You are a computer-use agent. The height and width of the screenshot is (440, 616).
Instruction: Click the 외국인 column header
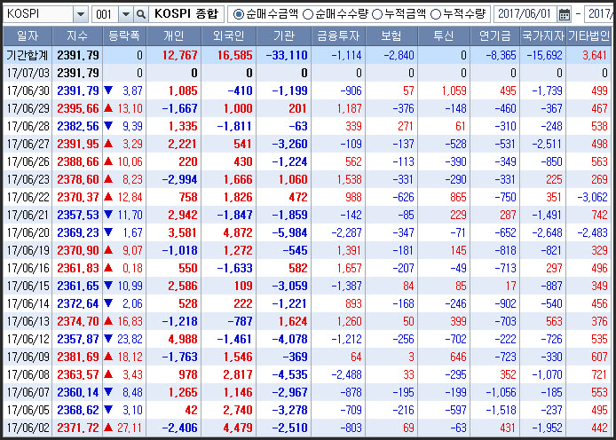coord(229,36)
